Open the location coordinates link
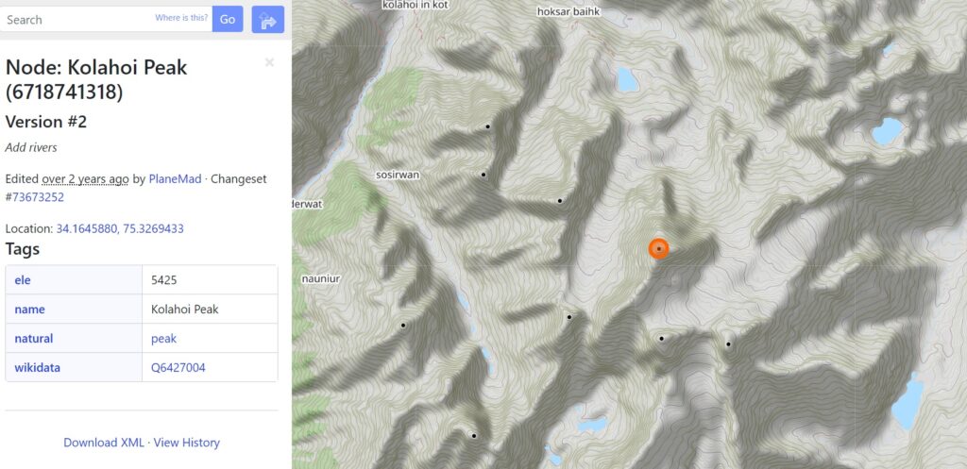 [x=120, y=228]
